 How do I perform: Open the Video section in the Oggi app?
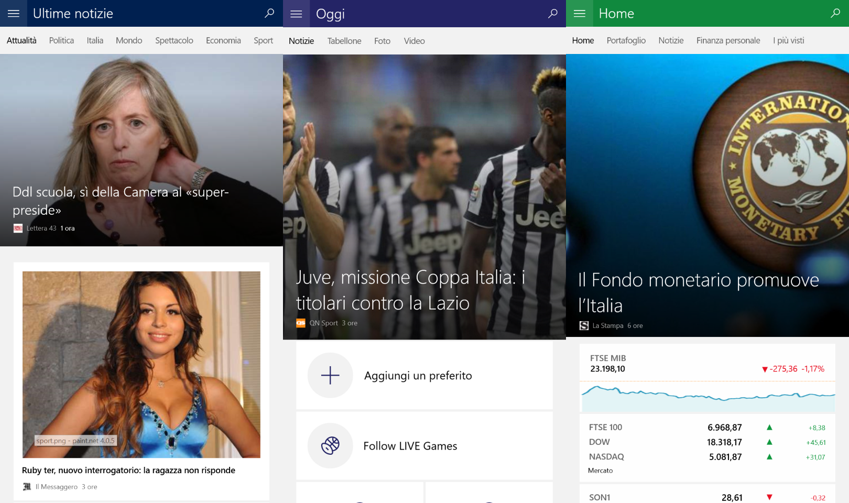click(414, 40)
